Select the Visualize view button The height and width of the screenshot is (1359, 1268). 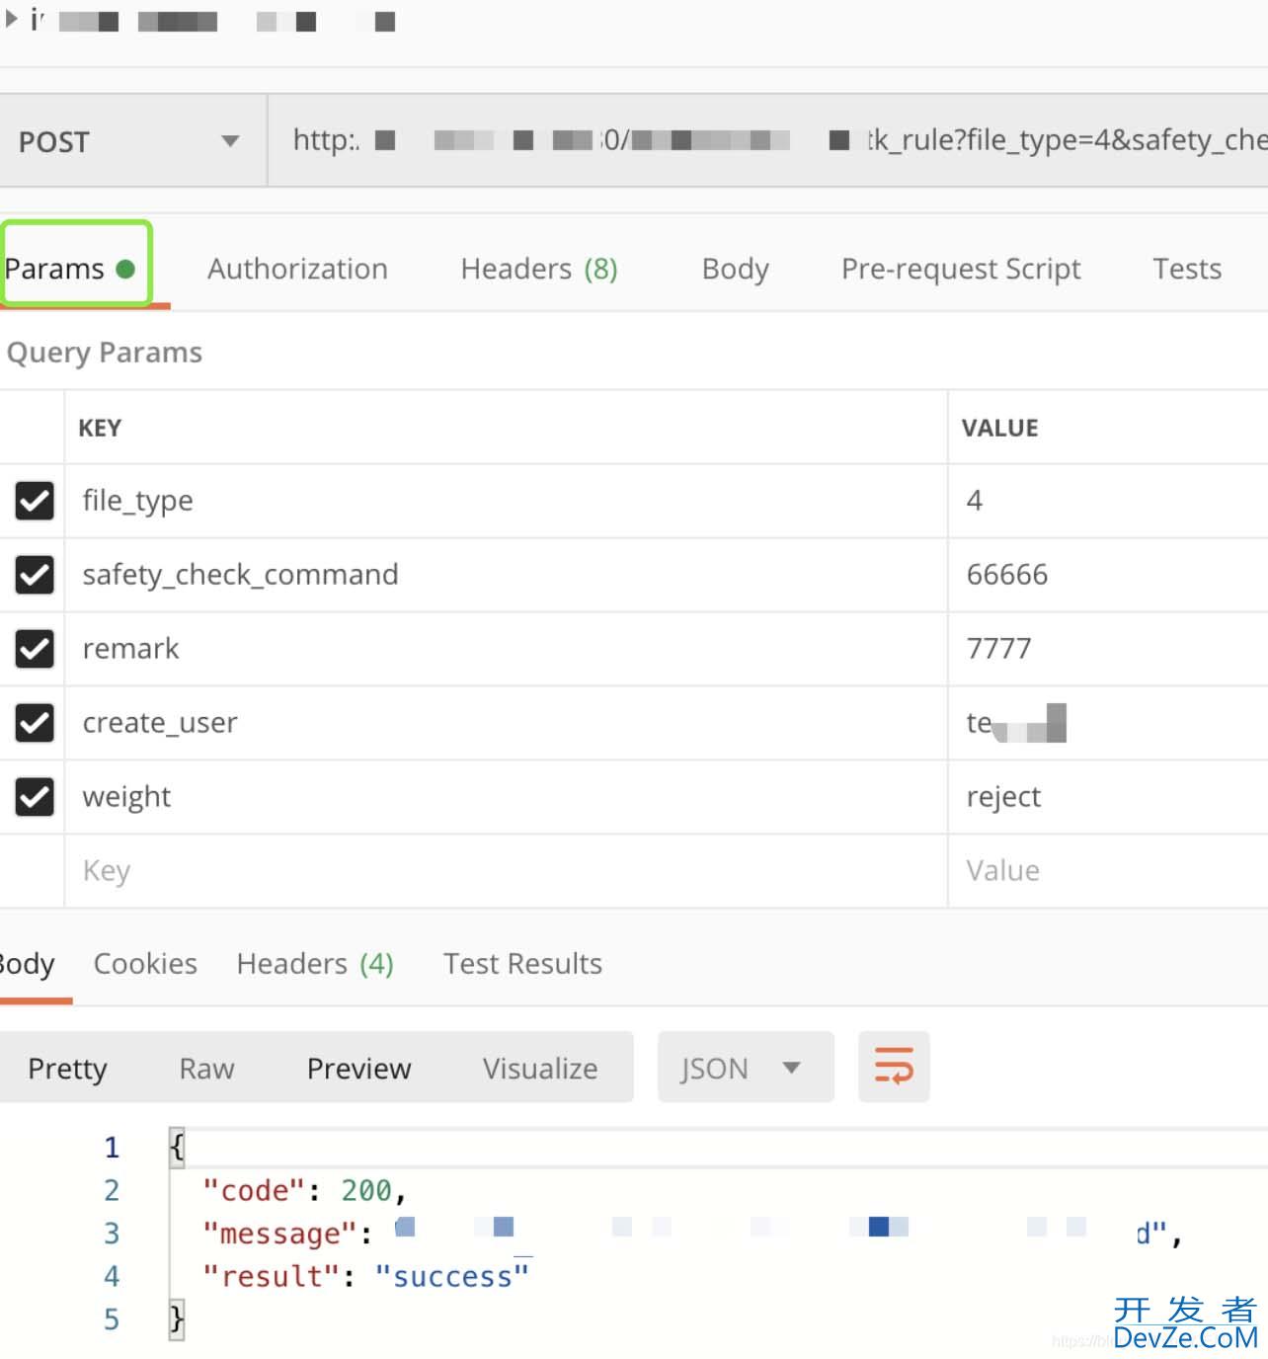[x=540, y=1068]
